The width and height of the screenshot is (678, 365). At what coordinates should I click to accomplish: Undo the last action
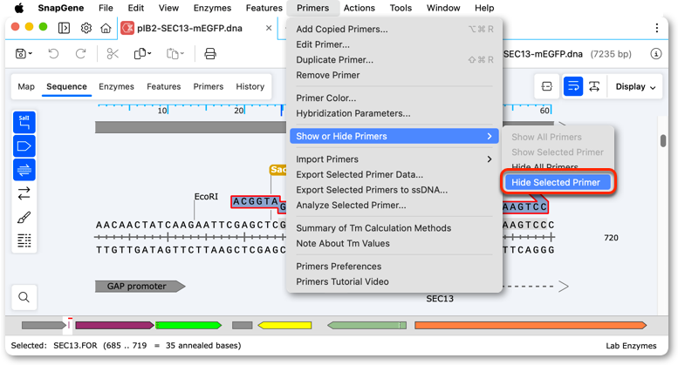[x=53, y=53]
